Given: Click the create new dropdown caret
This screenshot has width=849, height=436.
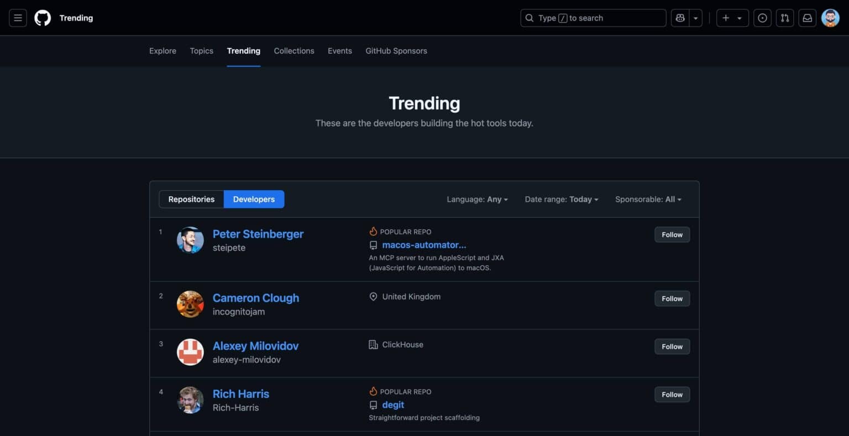Looking at the screenshot, I should pos(740,18).
